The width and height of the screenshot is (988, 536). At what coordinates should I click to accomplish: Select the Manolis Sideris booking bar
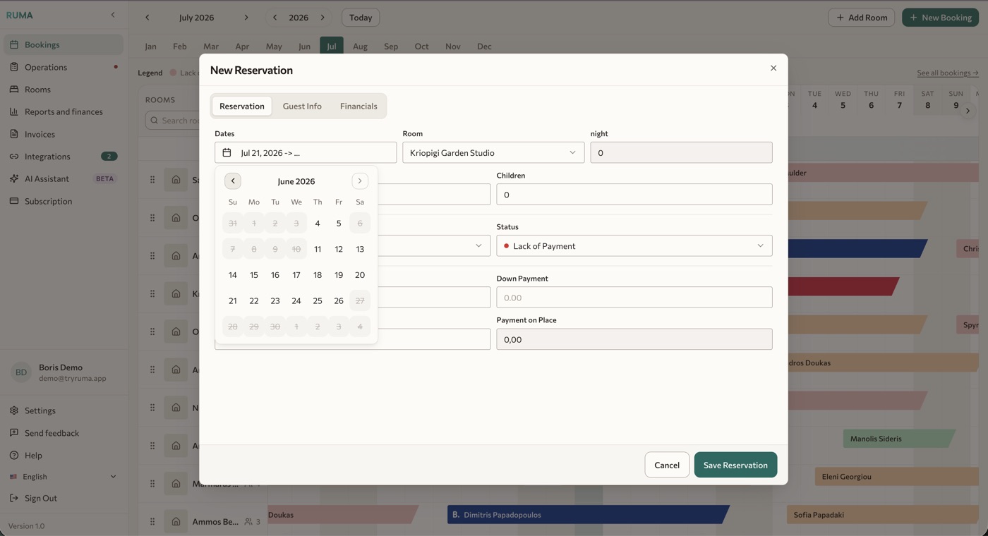(x=899, y=439)
